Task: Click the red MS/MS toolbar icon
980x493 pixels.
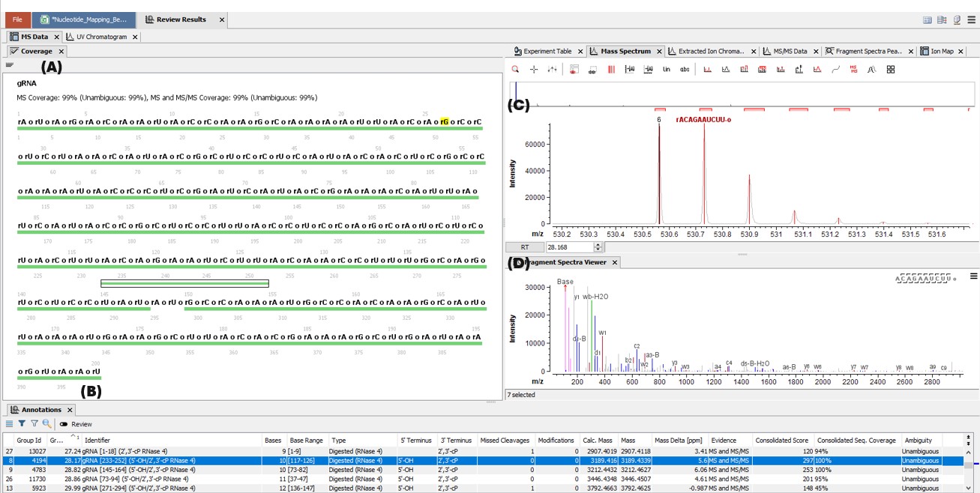Action: [x=853, y=70]
